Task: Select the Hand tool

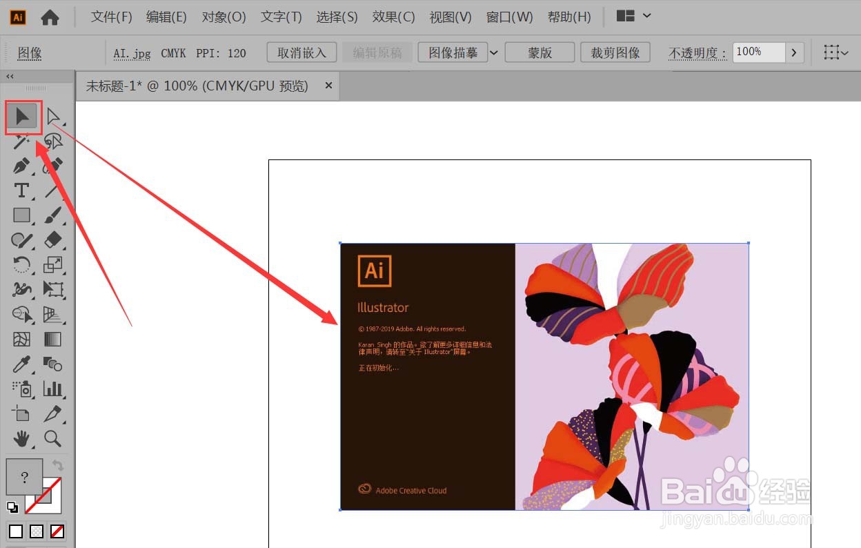Action: [x=22, y=438]
